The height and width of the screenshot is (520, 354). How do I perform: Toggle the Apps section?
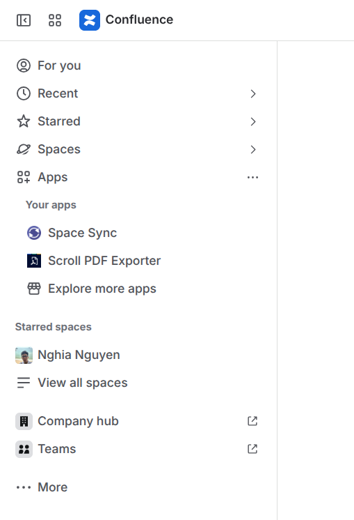click(138, 177)
